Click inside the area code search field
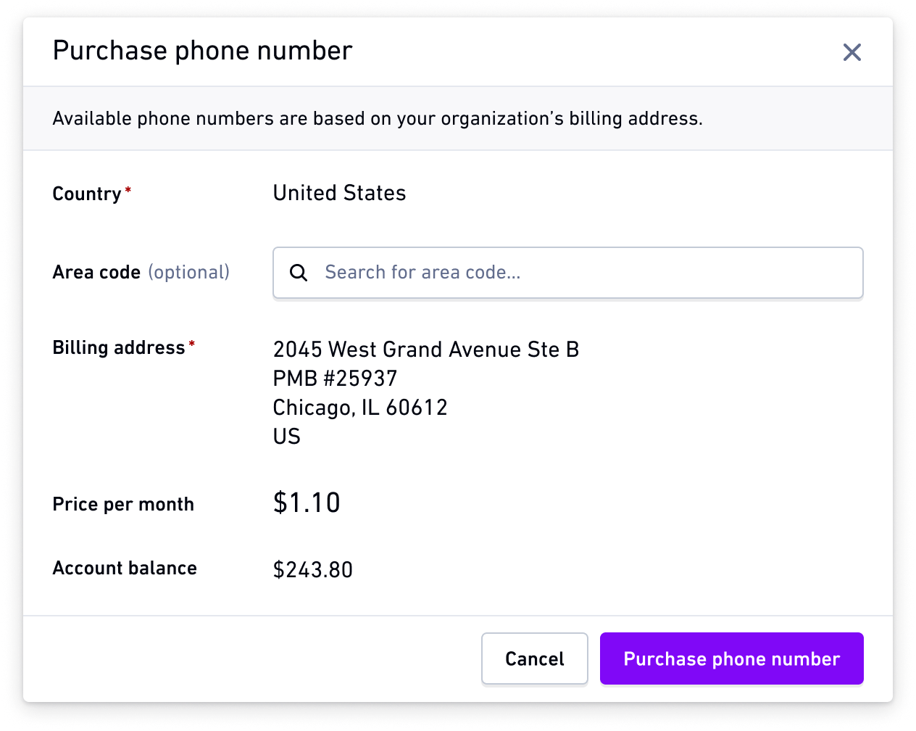 pyautogui.click(x=567, y=273)
